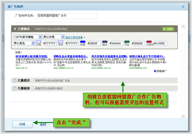Click the 广告物料名称 input field

[x=67, y=16]
